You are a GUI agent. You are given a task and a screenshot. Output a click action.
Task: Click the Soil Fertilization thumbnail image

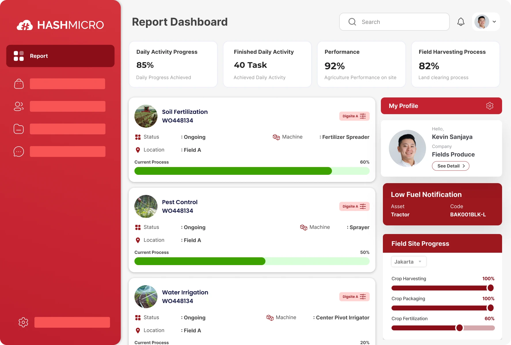pos(146,116)
